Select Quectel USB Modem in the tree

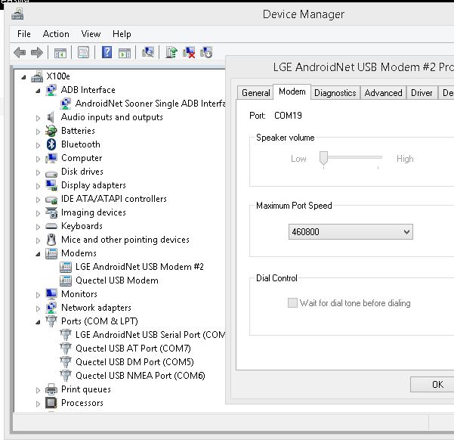[x=116, y=280]
